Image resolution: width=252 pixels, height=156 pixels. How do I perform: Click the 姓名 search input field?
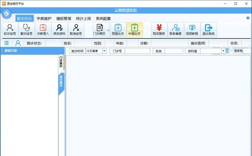[174, 51]
